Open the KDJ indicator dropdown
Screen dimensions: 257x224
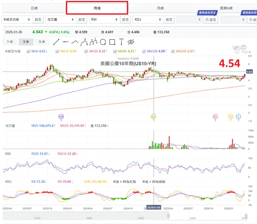click(148, 19)
